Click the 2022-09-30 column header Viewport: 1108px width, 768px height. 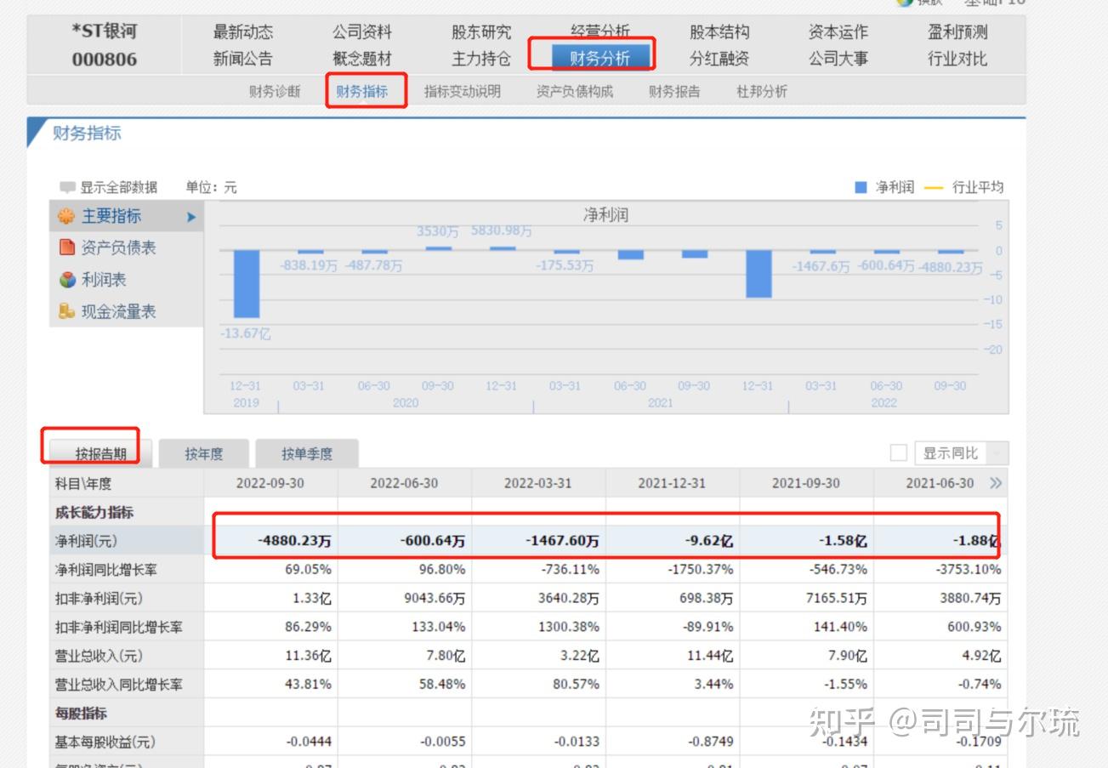pos(270,483)
